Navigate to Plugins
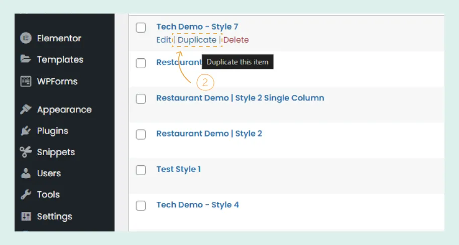 point(52,131)
